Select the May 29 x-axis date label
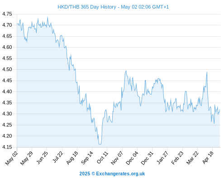Screen dimensions: 224x181 (27, 158)
